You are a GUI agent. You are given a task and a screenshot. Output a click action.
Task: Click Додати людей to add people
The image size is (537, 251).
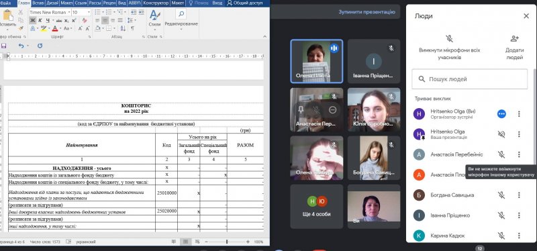[x=514, y=48]
